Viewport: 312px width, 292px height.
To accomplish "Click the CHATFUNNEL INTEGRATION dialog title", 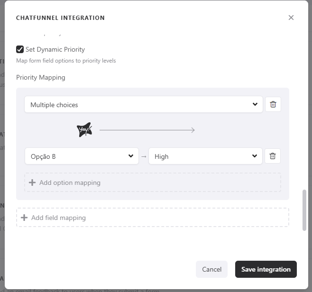I will pos(60,18).
